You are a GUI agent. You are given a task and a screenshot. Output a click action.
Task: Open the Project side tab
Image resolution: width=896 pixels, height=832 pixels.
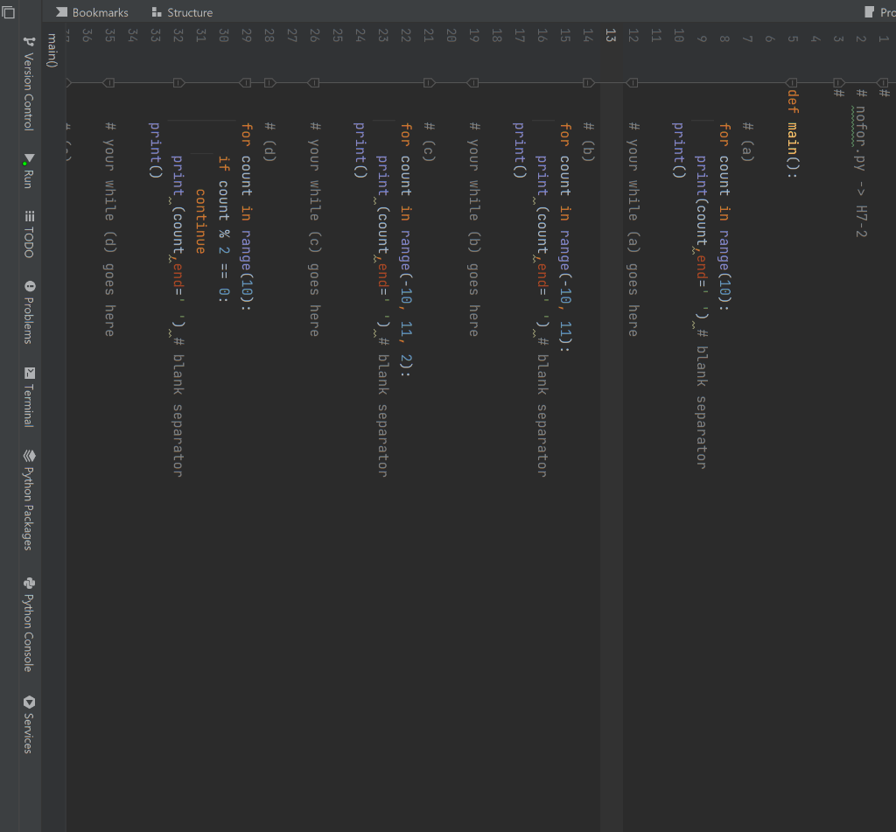point(880,12)
